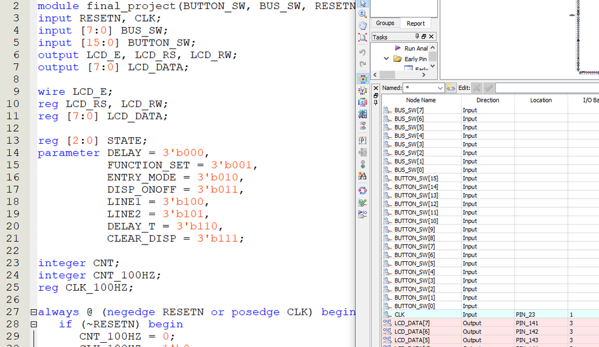Click the pin edit text input field
Screen dimensions: 599x347
(547, 88)
